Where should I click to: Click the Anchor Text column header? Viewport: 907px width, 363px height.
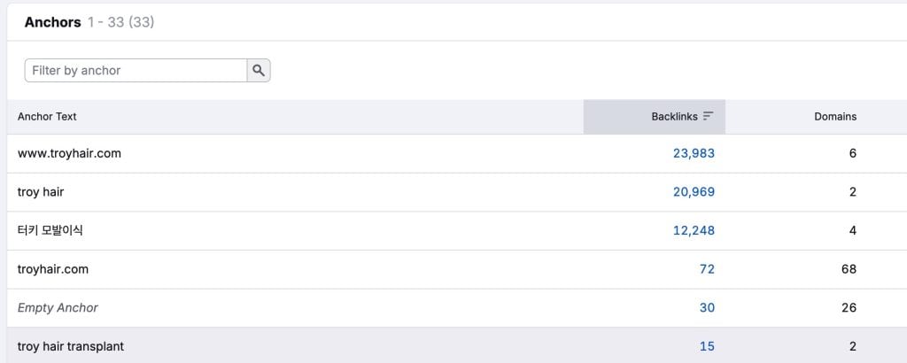47,116
